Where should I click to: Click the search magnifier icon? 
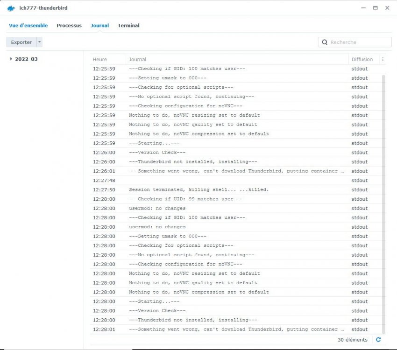click(x=325, y=42)
